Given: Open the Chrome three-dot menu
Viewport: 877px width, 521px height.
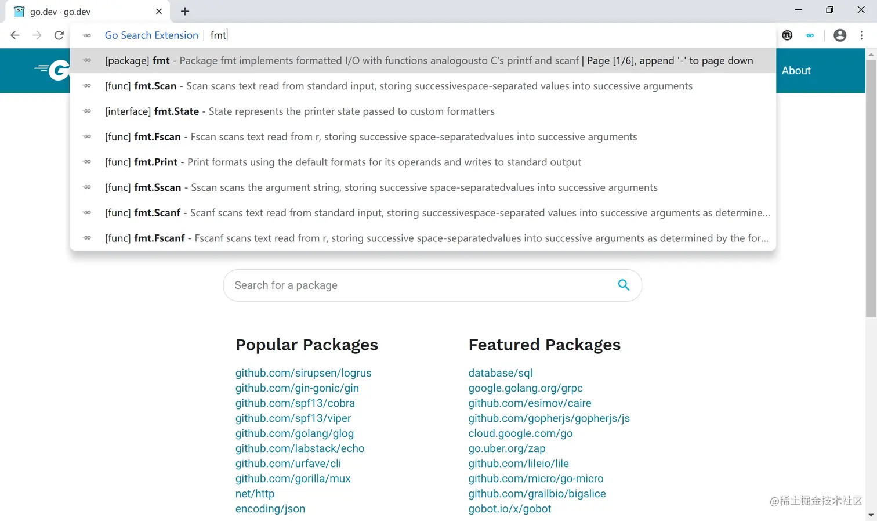Looking at the screenshot, I should 862,35.
